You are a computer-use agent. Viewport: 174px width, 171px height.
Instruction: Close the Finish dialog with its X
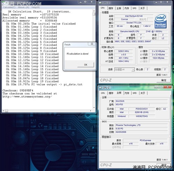tap(92, 44)
